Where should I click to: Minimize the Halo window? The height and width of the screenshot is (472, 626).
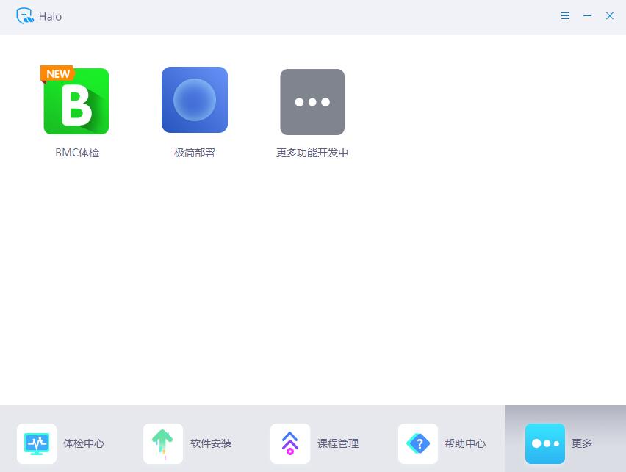587,16
